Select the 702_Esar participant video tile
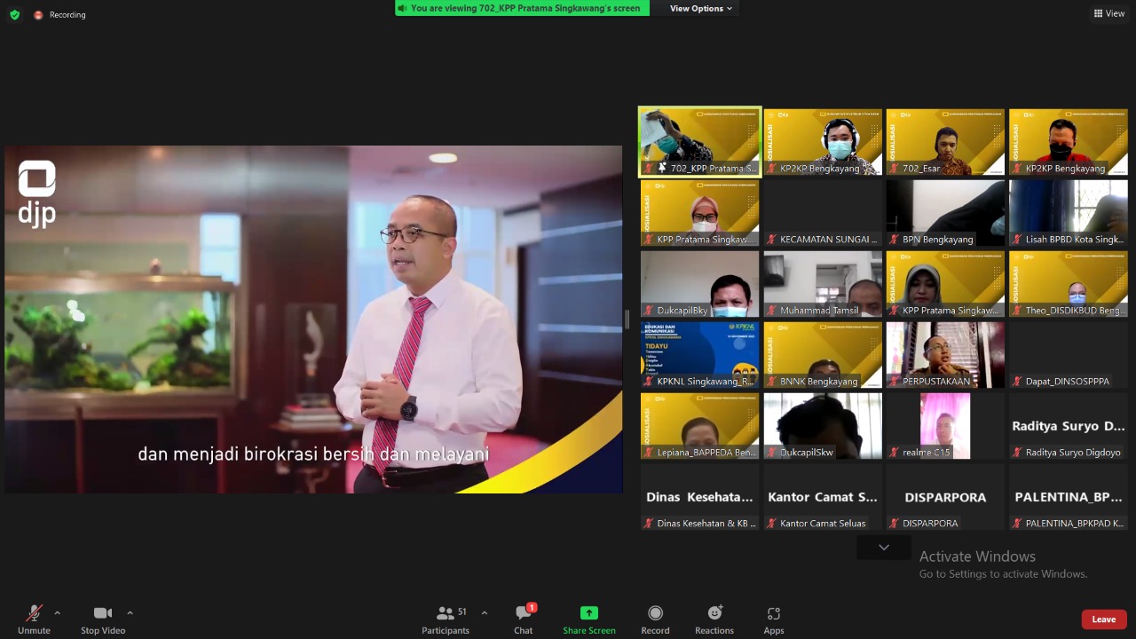The height and width of the screenshot is (639, 1136). (x=945, y=142)
